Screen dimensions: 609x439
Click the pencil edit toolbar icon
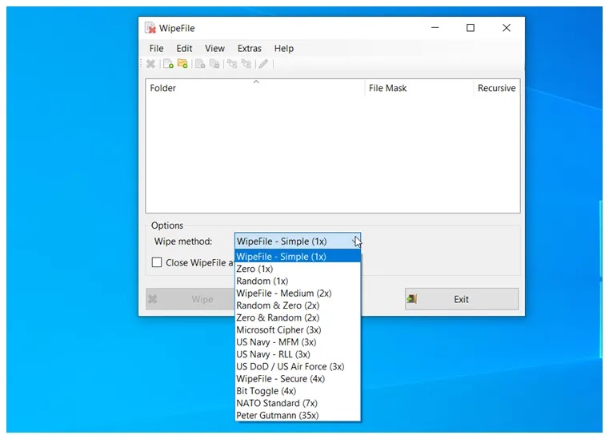[x=264, y=64]
